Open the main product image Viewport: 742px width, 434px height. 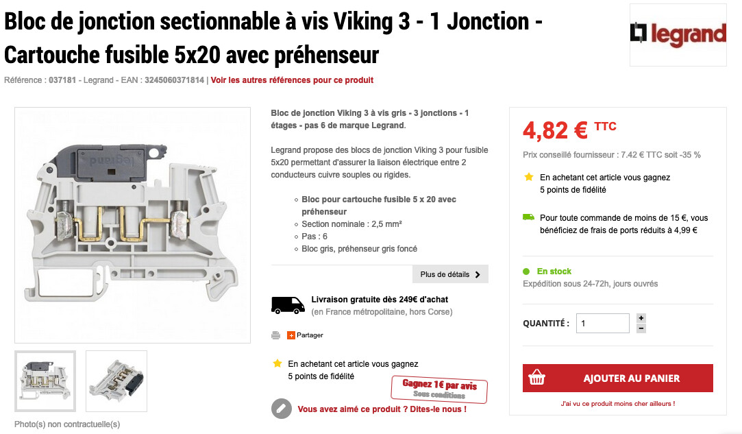(132, 225)
